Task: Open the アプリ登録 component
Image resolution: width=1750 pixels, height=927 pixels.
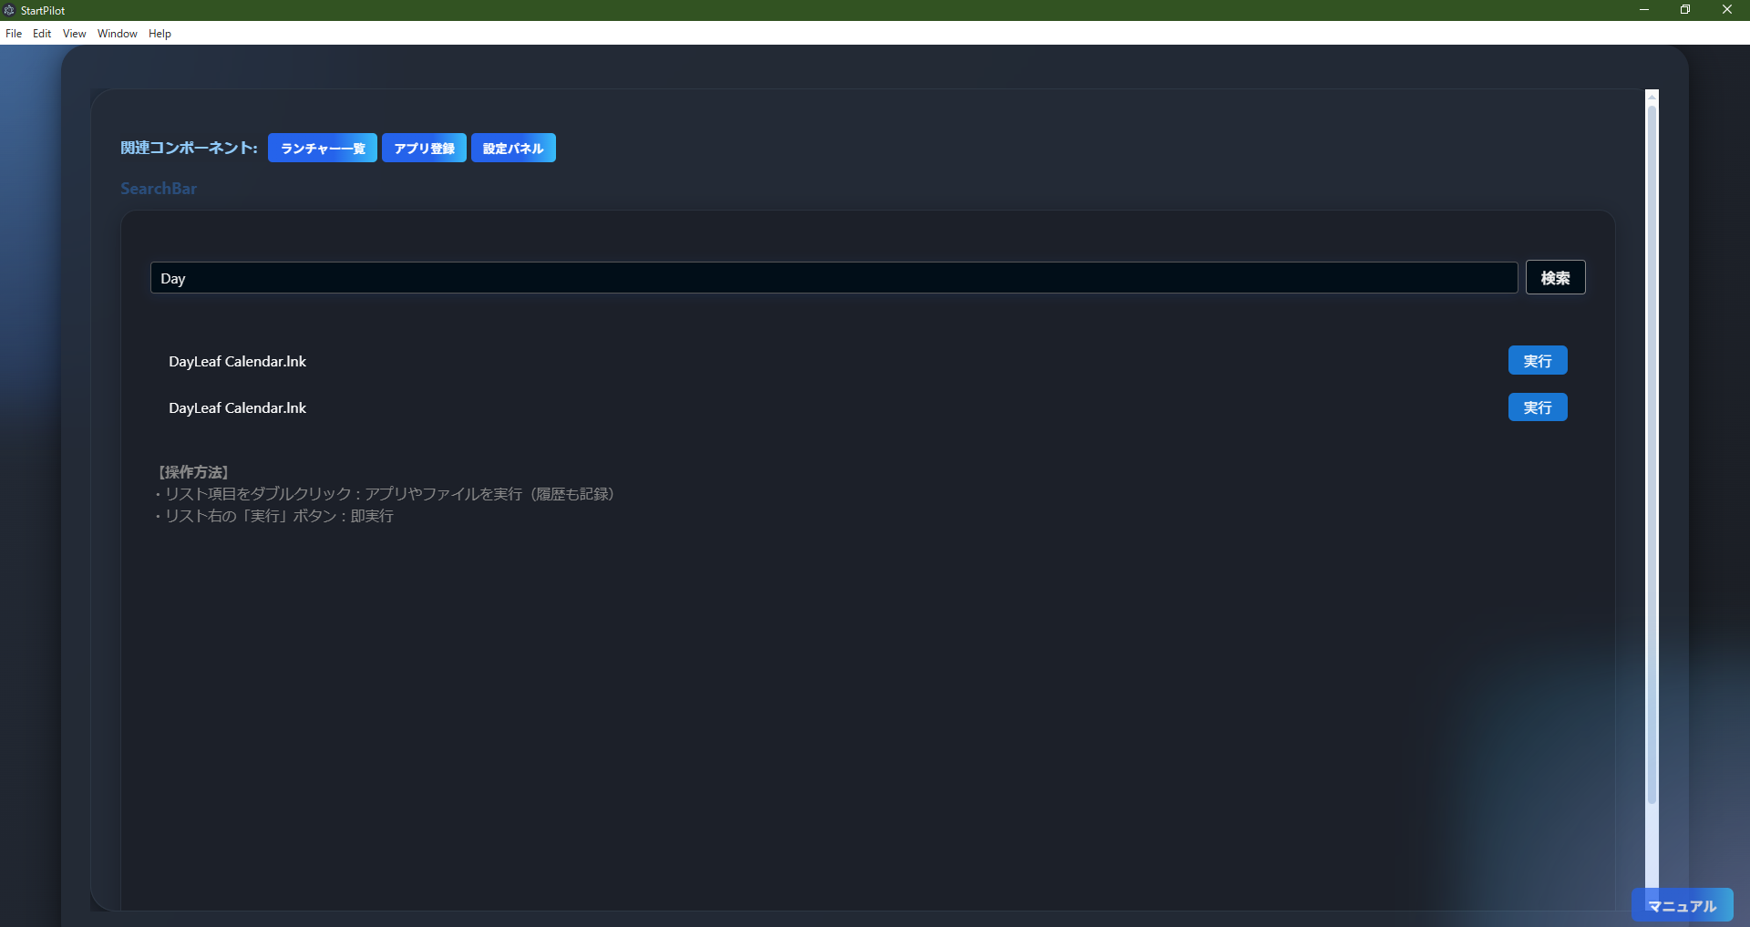Action: (x=423, y=148)
